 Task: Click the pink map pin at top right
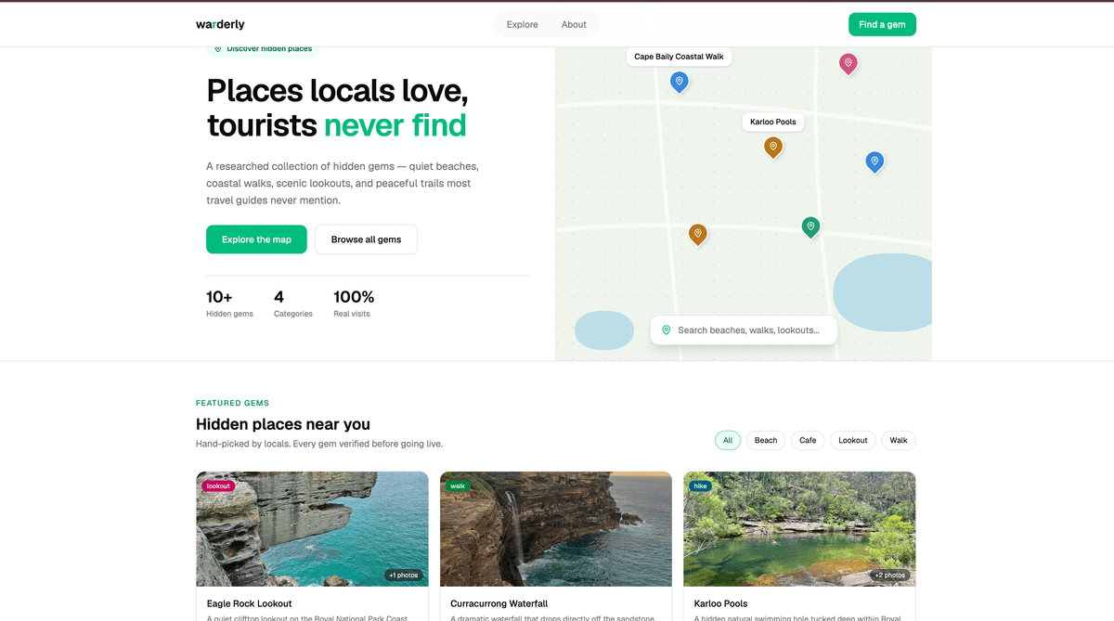point(848,63)
